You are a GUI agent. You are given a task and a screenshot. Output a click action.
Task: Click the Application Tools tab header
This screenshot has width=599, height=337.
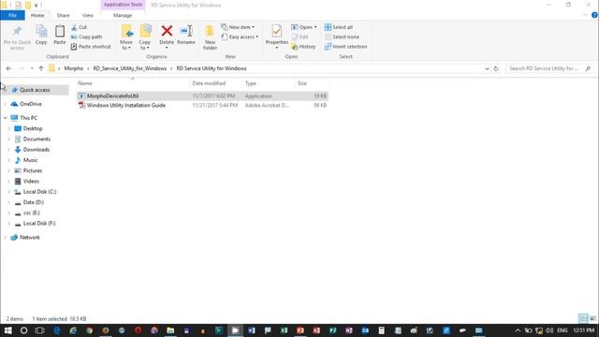pos(123,5)
